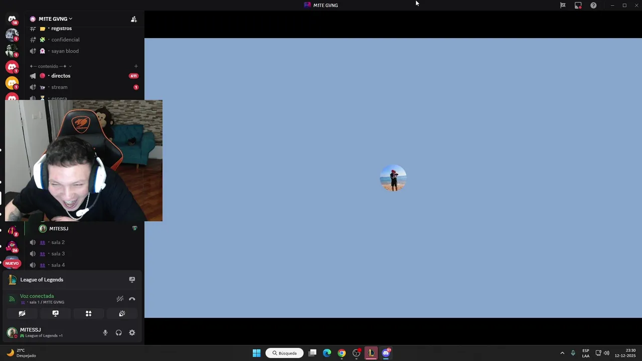642x361 pixels.
Task: Open the Discord help icon
Action: click(x=593, y=5)
